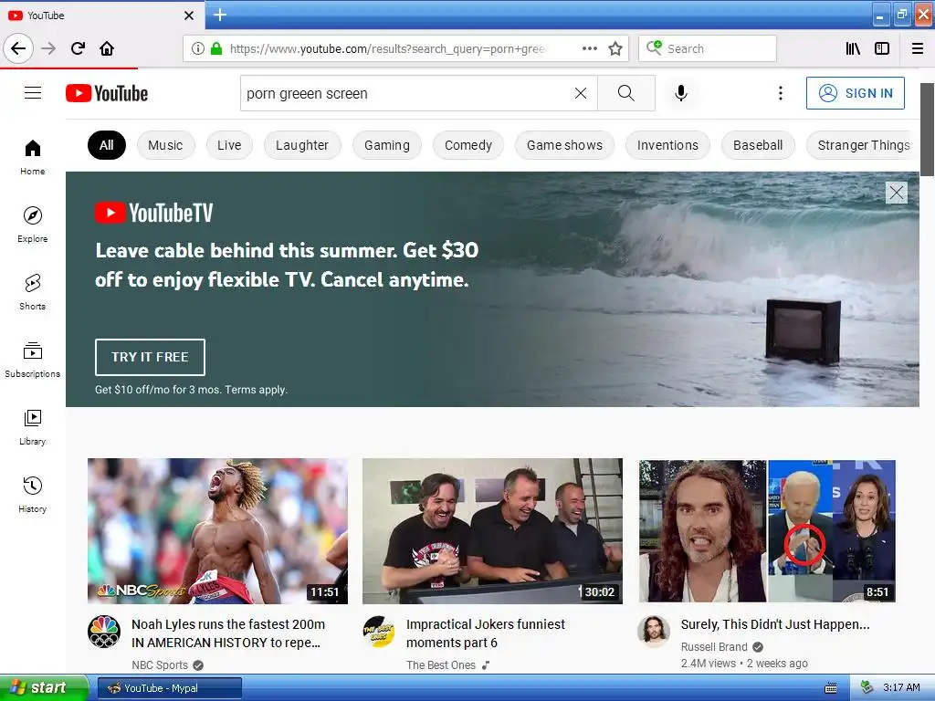Click the green system tray icon near the clock
The image size is (935, 701).
coord(867,687)
